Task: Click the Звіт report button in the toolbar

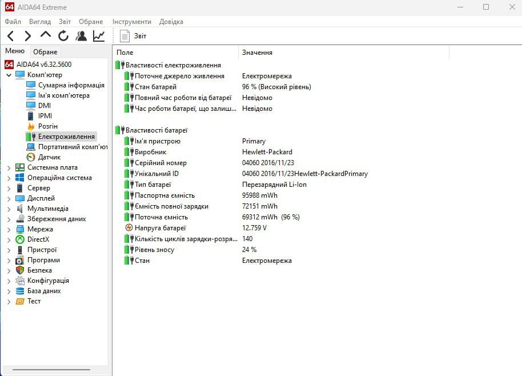Action: tap(133, 36)
